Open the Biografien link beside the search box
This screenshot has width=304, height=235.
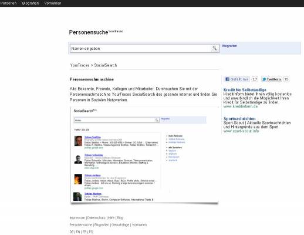tap(229, 46)
